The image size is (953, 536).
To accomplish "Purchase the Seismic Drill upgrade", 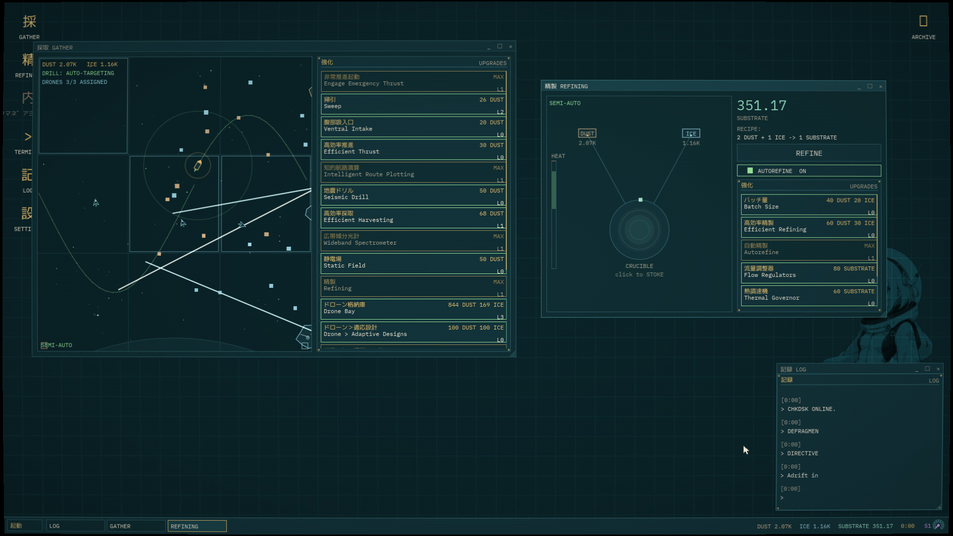I will pyautogui.click(x=413, y=196).
